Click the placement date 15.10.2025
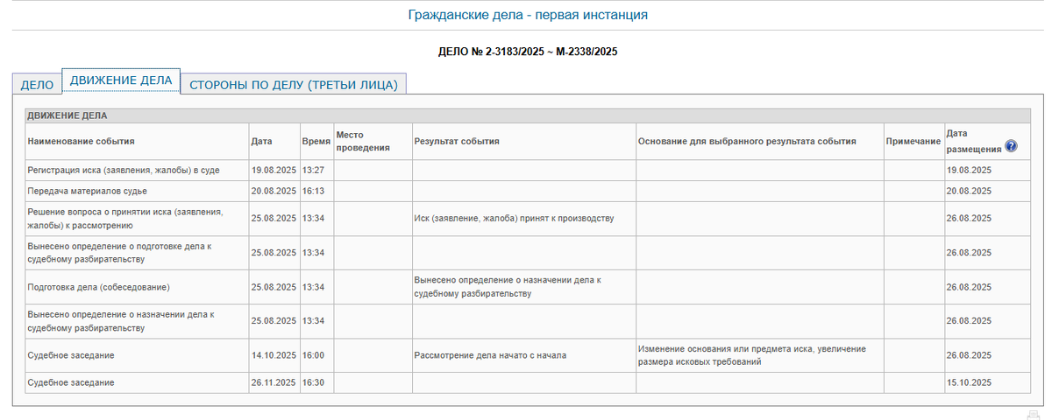The height and width of the screenshot is (420, 1052). (969, 383)
